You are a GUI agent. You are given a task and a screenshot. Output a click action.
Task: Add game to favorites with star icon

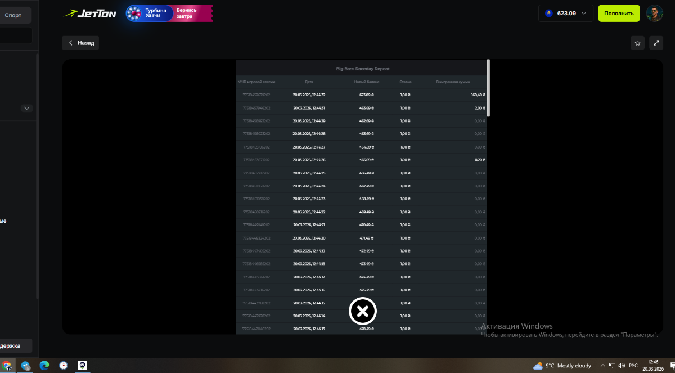pyautogui.click(x=637, y=43)
